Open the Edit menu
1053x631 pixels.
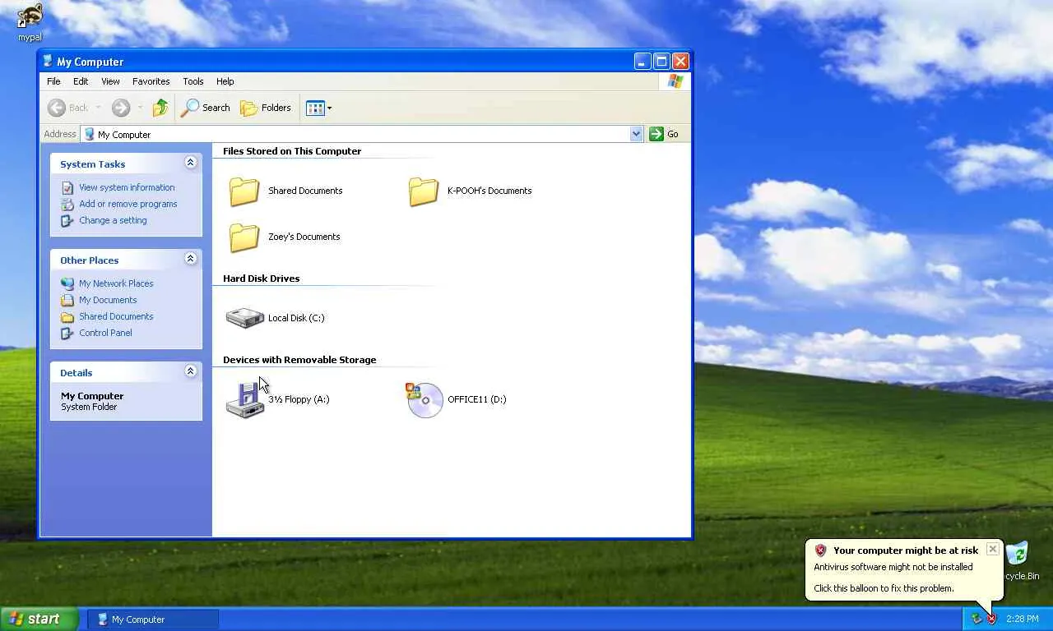[81, 81]
